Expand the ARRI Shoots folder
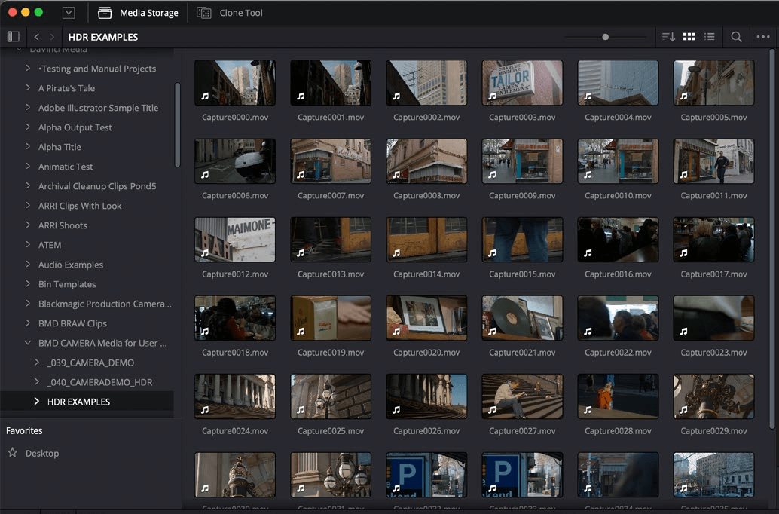The image size is (779, 514). 28,225
